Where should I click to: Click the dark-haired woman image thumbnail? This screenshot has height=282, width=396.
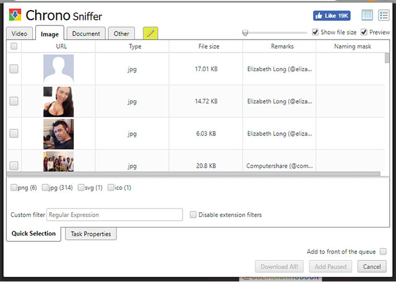pyautogui.click(x=59, y=102)
